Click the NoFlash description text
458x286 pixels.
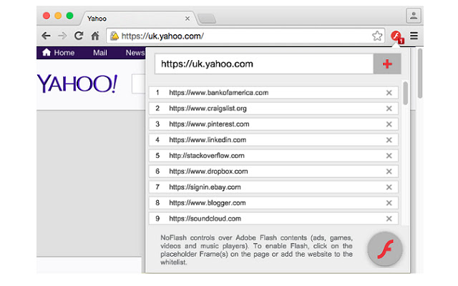click(256, 250)
